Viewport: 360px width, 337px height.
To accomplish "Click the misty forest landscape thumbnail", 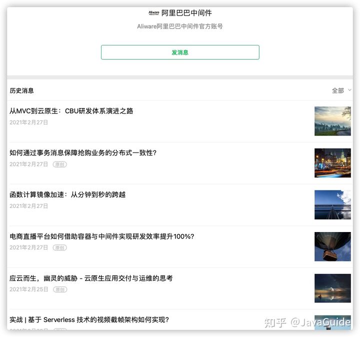I will click(x=332, y=121).
